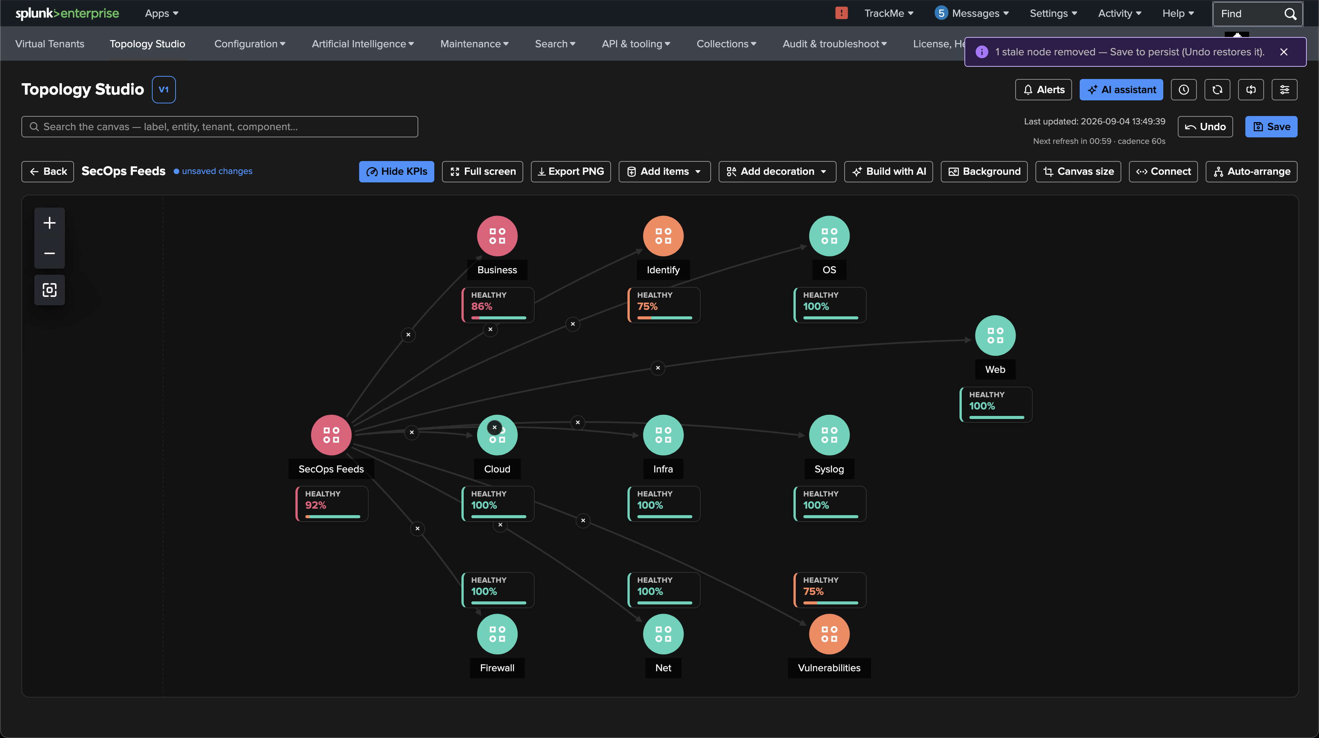The width and height of the screenshot is (1319, 738).
Task: Select the Vulnerabilities node icon
Action: point(829,633)
